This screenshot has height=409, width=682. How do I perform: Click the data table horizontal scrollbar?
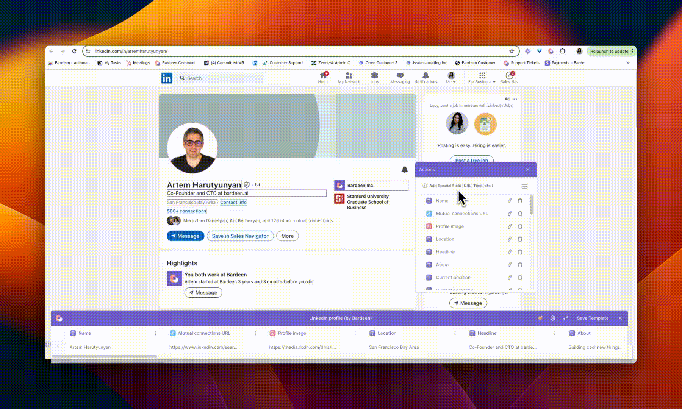click(x=105, y=356)
